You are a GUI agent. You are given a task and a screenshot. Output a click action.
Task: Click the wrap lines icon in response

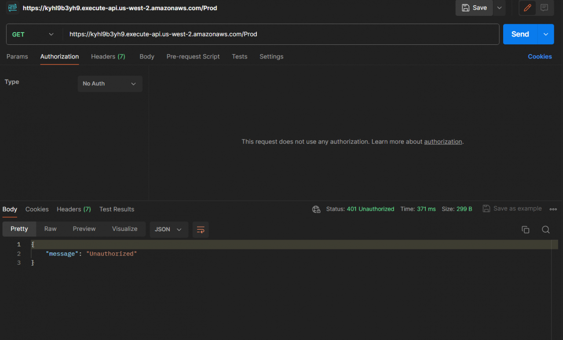pos(201,229)
